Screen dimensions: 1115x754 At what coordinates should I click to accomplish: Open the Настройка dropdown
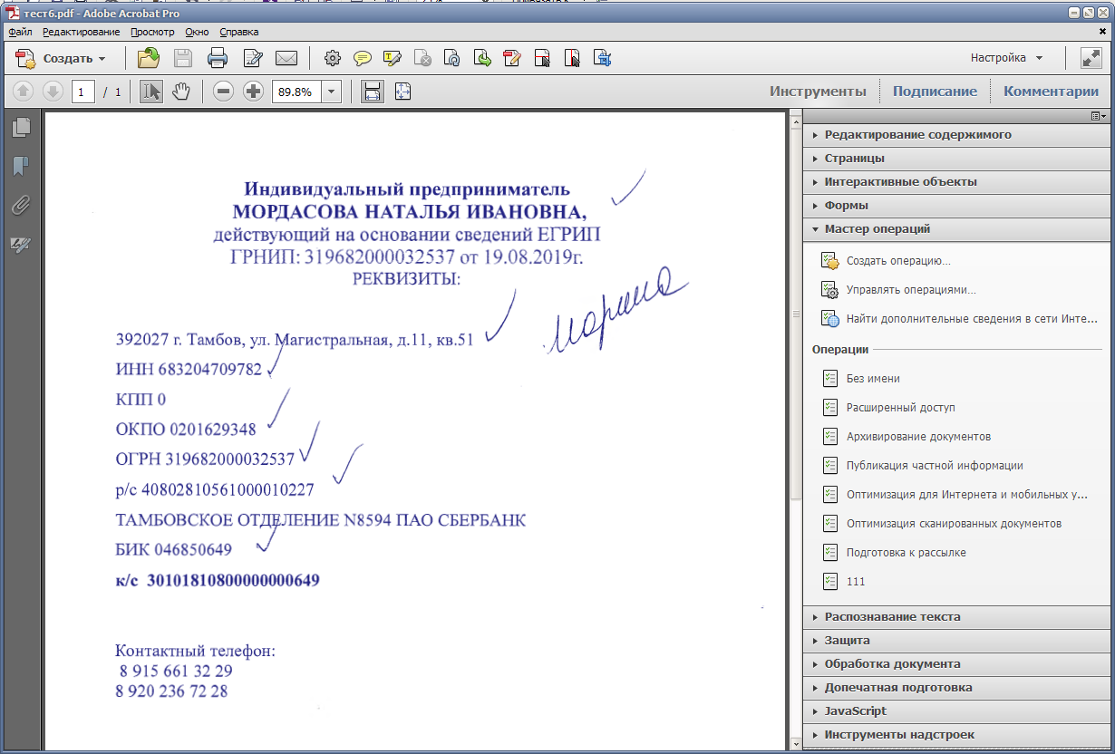(1007, 58)
